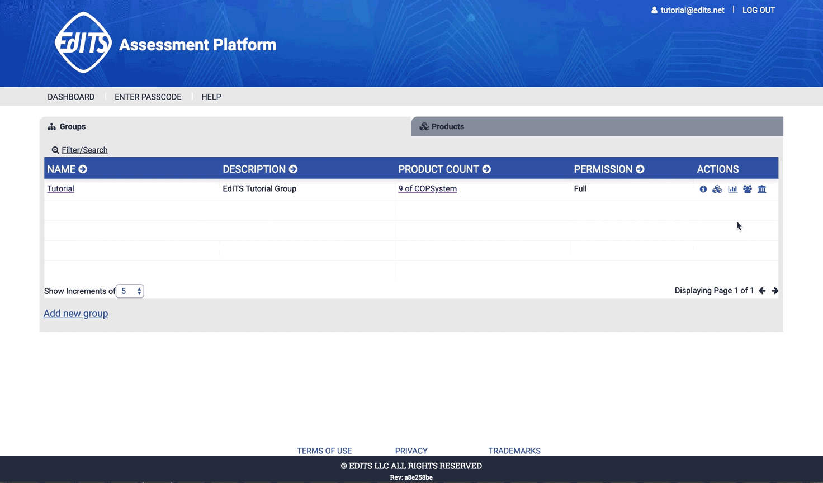823x483 pixels.
Task: Click the 'Displaying Page 1 of 1' text
Action: 714,291
